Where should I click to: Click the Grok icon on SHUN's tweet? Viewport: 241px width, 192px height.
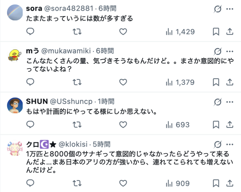(x=218, y=102)
